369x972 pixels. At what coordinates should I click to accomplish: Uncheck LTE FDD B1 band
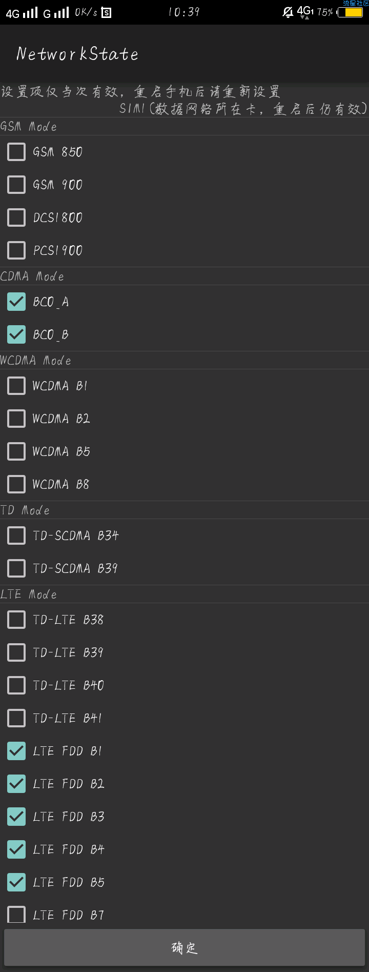tap(16, 751)
